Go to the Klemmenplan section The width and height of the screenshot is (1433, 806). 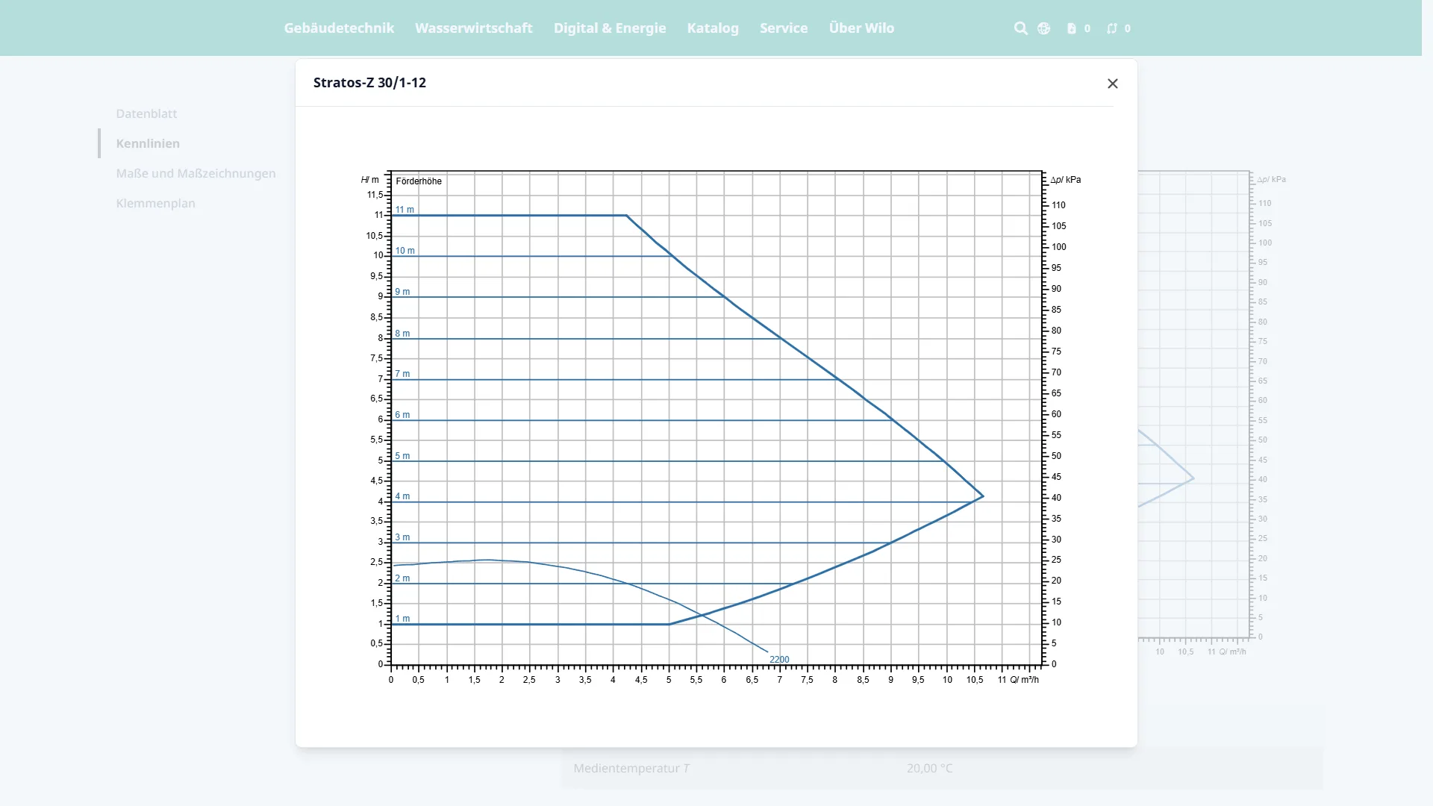(155, 203)
